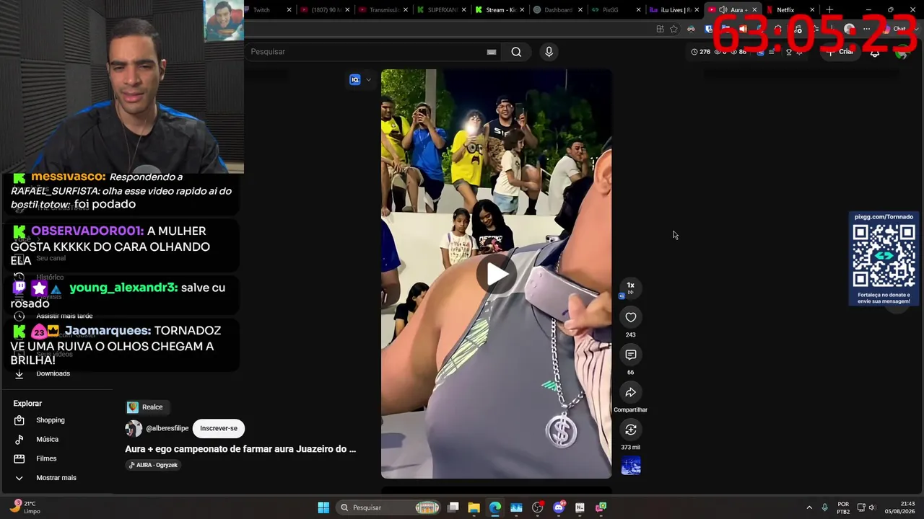Click the system tray microphone icon
Image resolution: width=924 pixels, height=519 pixels.
pyautogui.click(x=825, y=507)
